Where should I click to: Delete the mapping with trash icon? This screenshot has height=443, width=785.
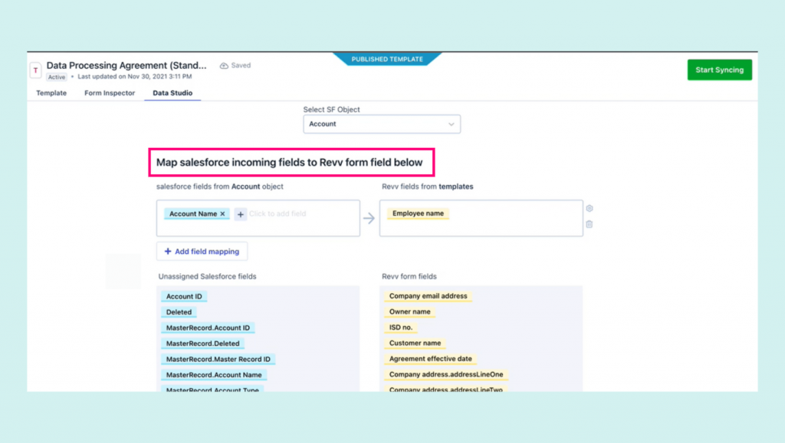click(x=590, y=224)
